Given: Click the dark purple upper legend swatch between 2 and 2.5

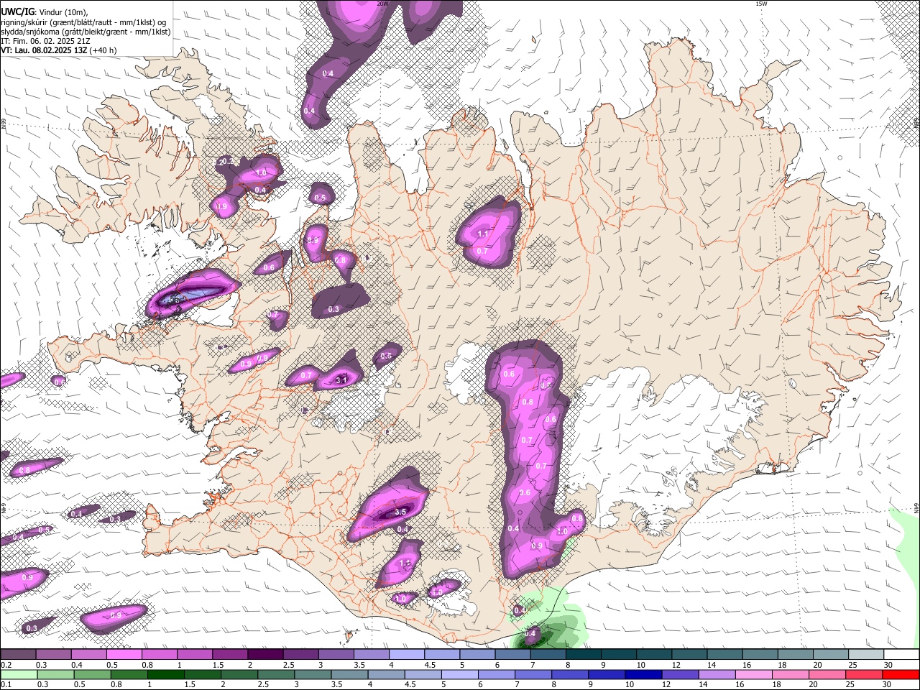Looking at the screenshot, I should (264, 655).
